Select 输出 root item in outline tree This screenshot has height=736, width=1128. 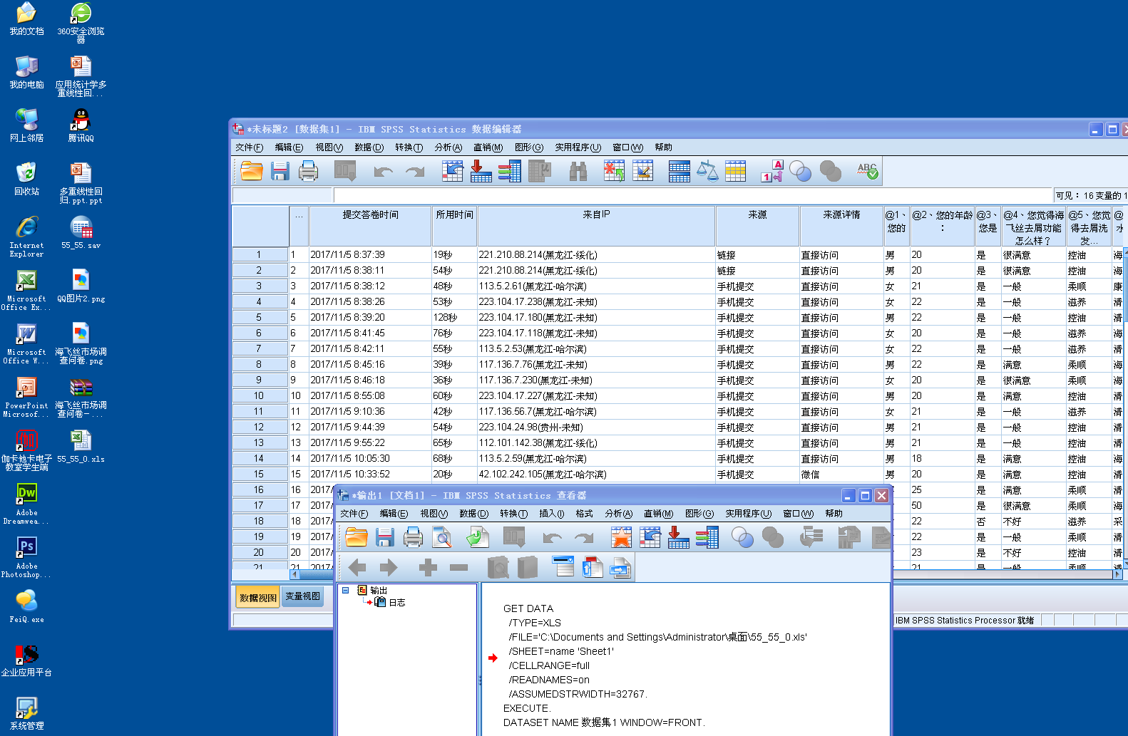(379, 590)
